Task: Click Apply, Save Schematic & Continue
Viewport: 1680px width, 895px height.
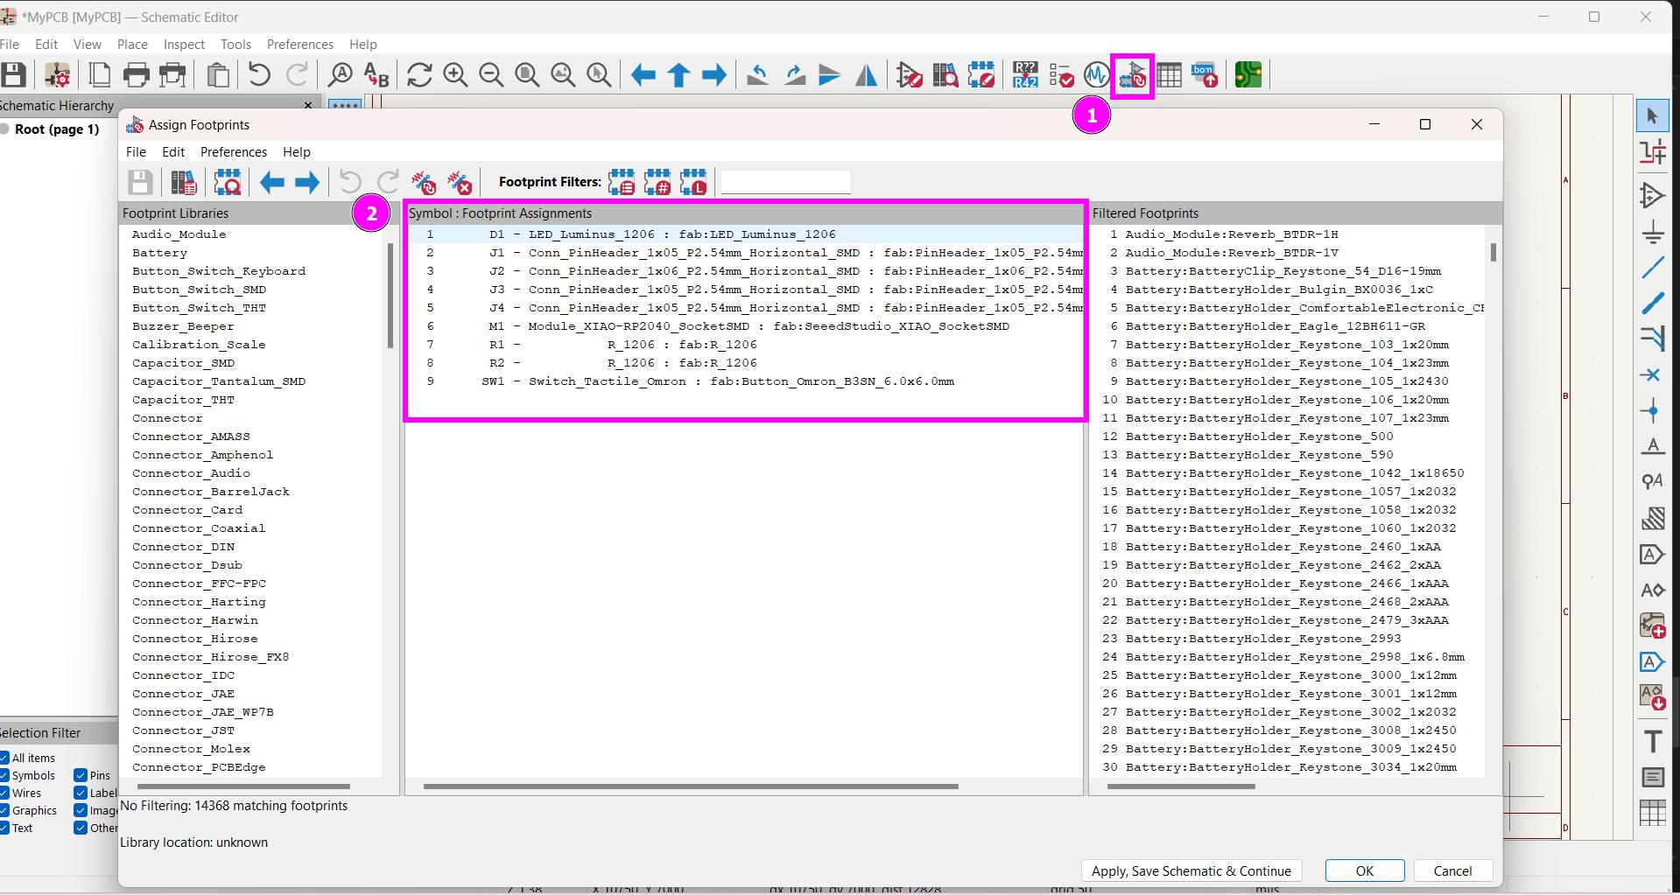Action: [x=1191, y=871]
